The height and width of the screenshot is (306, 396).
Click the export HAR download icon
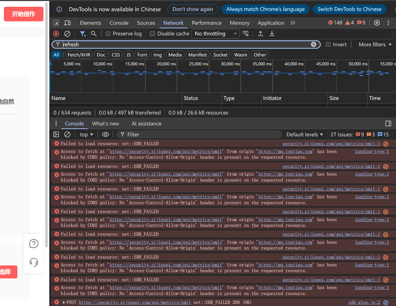272,34
